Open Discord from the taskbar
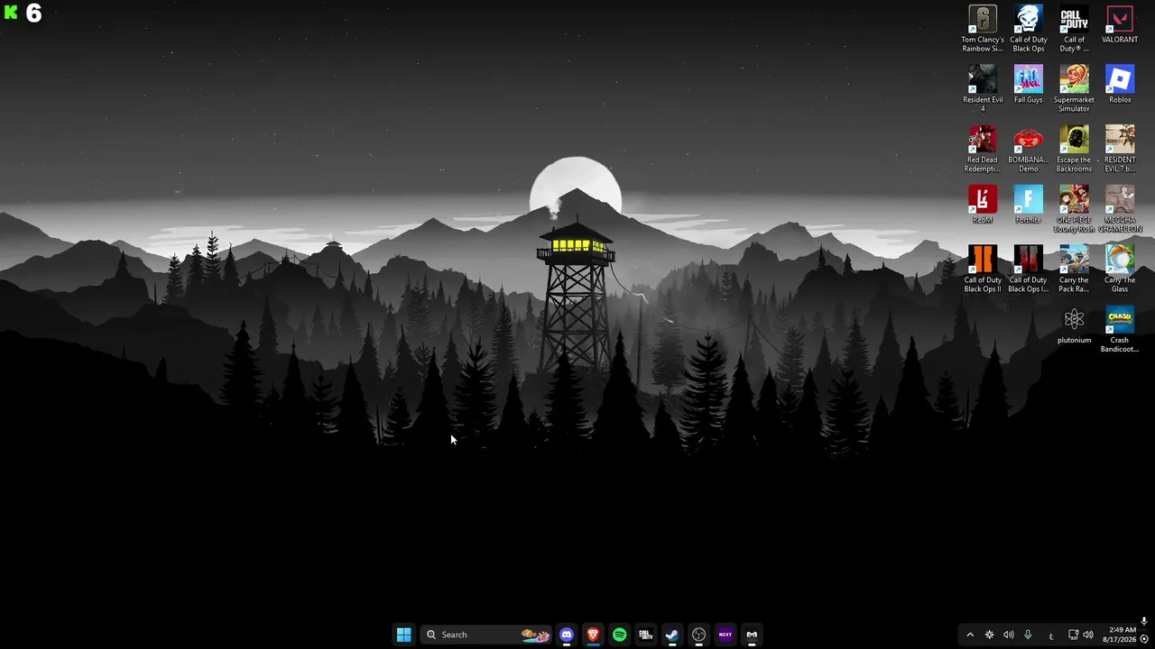The height and width of the screenshot is (649, 1155). 567,635
